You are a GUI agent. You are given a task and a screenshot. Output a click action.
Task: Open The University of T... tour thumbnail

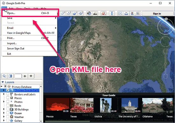130,105
